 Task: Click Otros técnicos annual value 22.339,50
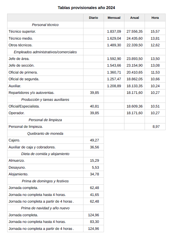pyautogui.click(x=135, y=45)
